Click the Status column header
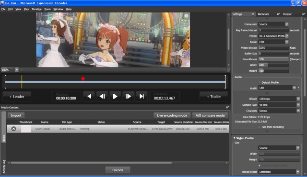The image size is (307, 177). tap(101, 122)
